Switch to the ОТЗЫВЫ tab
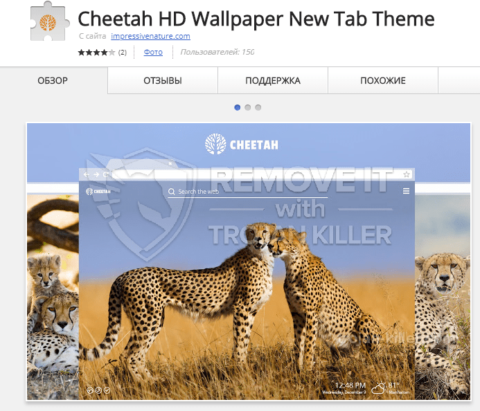 click(x=163, y=80)
